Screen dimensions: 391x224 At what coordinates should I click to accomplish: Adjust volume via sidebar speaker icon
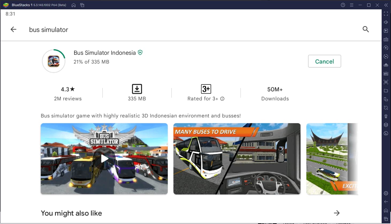pyautogui.click(x=386, y=22)
